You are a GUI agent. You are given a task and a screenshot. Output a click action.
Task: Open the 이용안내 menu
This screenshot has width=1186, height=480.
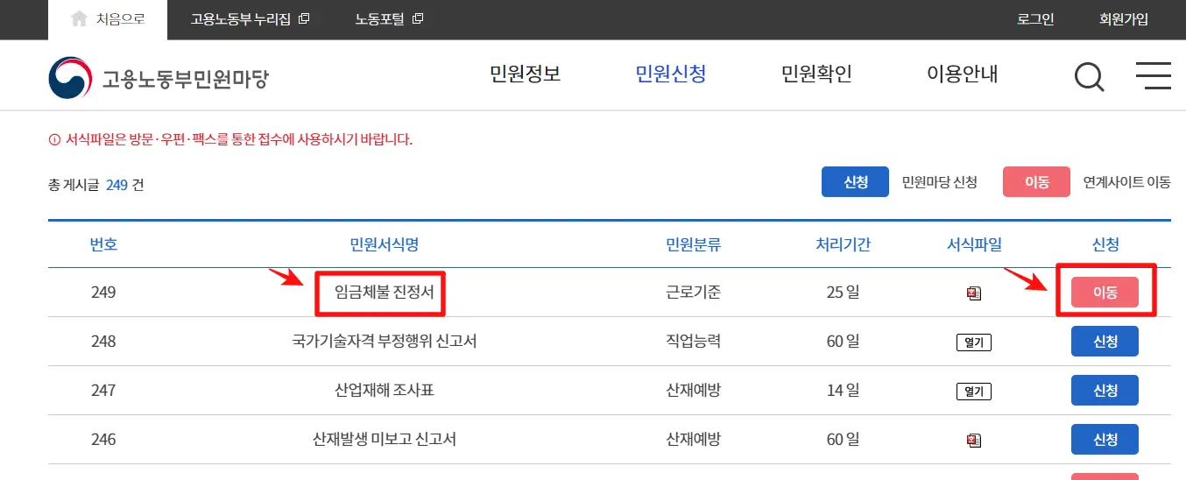coord(962,74)
